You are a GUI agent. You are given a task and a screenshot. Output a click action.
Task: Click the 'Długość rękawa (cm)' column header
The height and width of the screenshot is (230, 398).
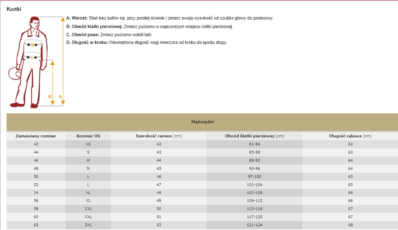click(x=350, y=136)
